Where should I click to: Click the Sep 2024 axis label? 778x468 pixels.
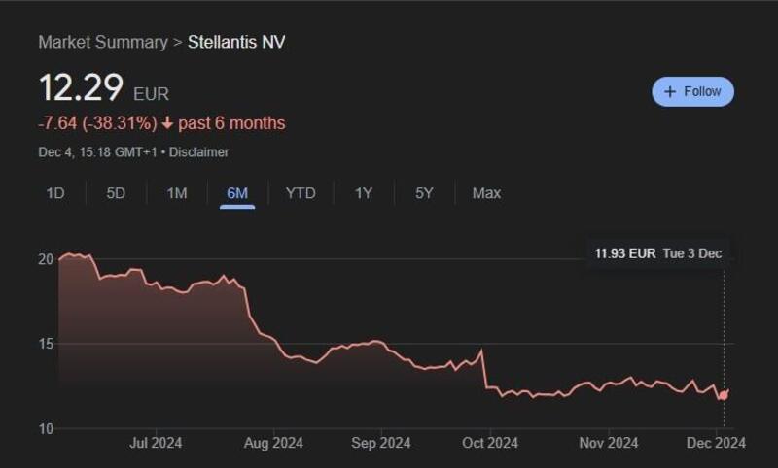click(x=381, y=443)
